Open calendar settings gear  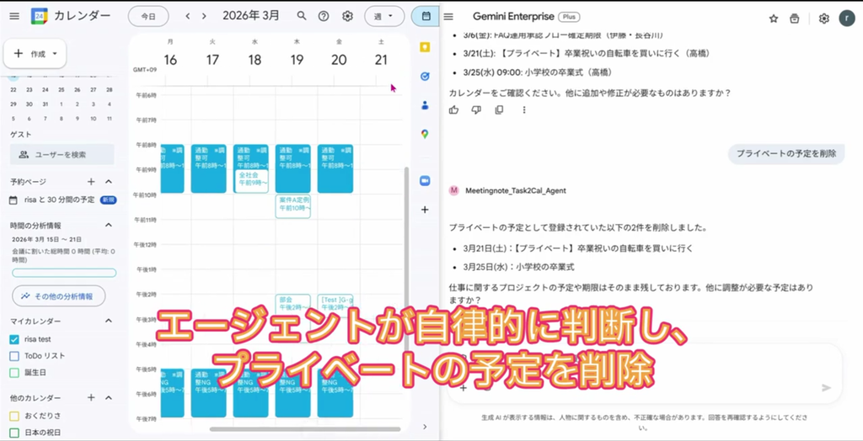coord(347,16)
